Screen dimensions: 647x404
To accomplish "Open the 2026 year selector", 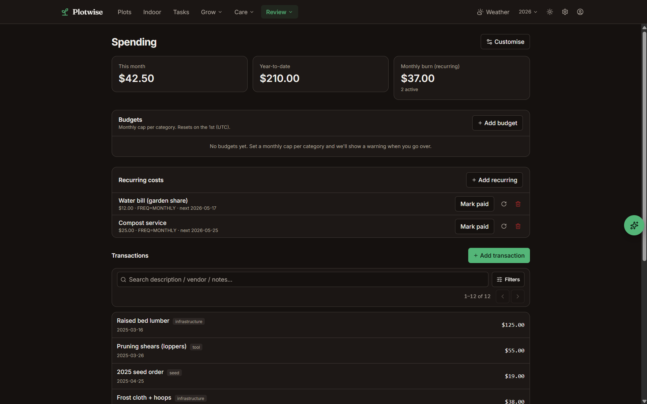I will coord(528,12).
